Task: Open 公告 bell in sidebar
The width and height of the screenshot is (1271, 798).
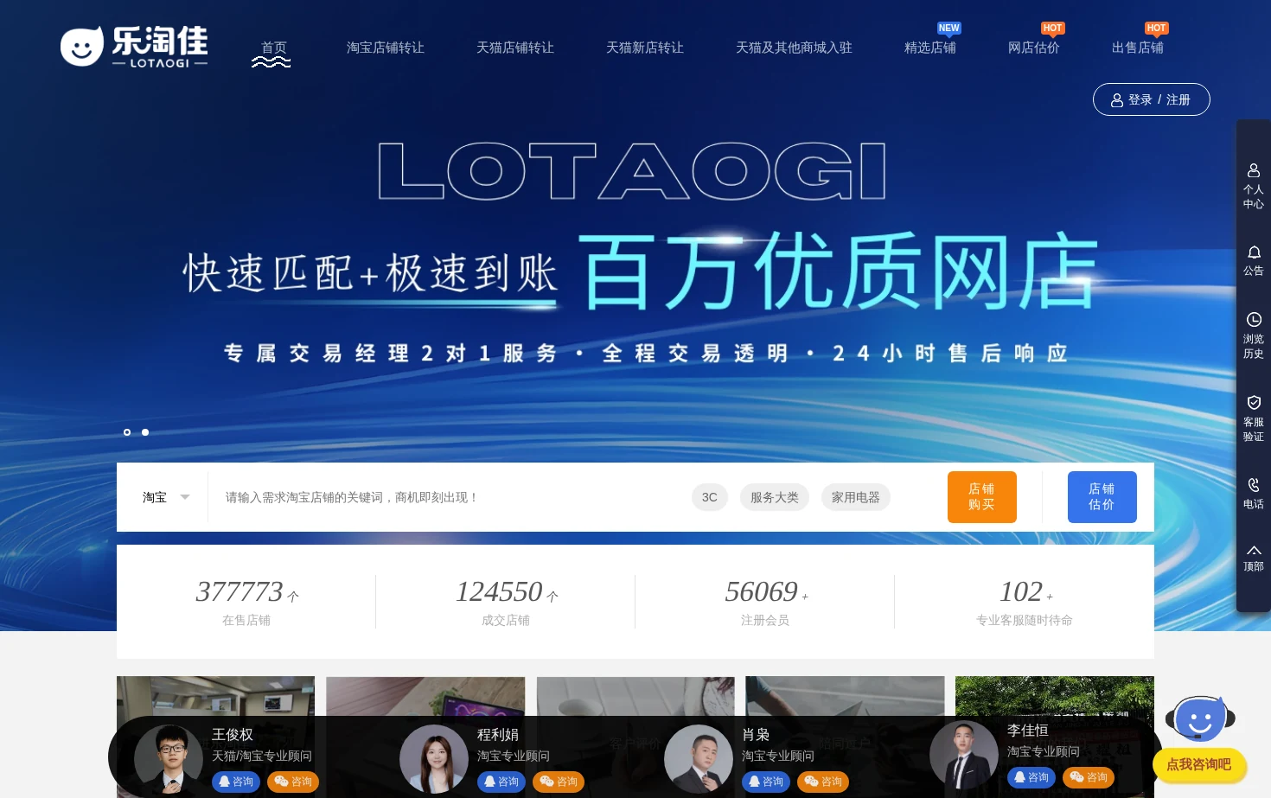Action: coord(1253,260)
